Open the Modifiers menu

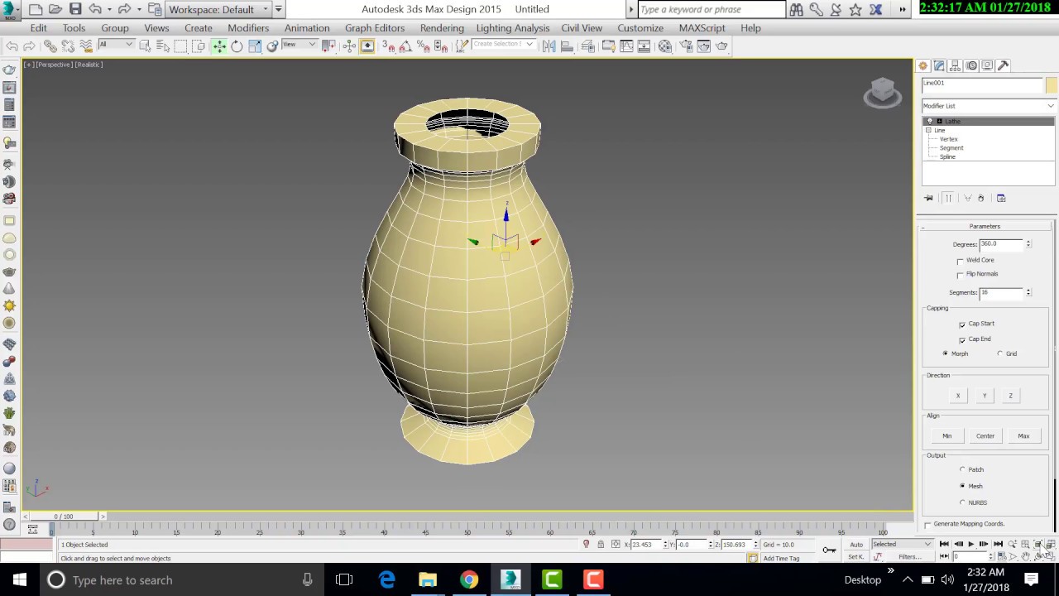248,28
